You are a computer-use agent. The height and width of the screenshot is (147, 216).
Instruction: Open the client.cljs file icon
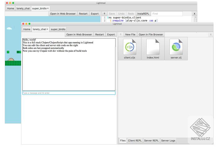click(130, 49)
